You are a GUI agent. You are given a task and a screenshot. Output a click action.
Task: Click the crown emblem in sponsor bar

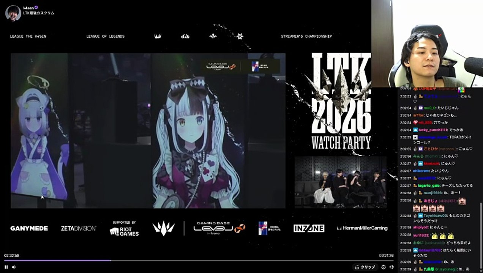[164, 228]
